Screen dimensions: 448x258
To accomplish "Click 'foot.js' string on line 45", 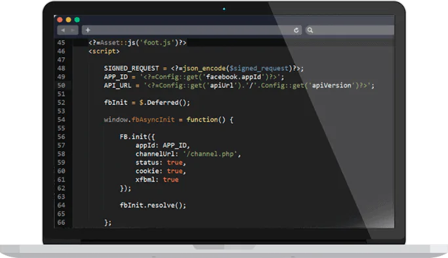I will click(157, 43).
